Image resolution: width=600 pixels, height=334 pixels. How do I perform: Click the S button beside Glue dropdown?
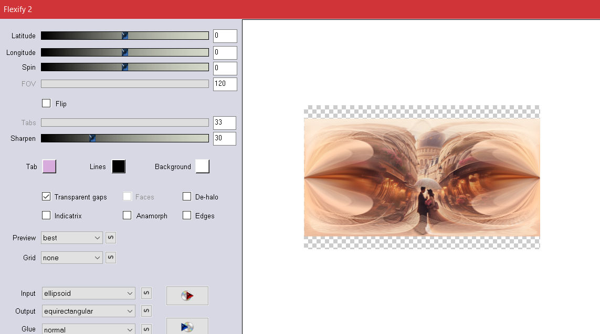146,329
